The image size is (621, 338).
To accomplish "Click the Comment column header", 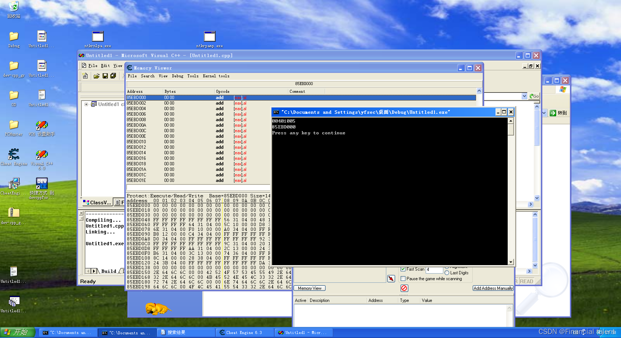I will [306, 91].
